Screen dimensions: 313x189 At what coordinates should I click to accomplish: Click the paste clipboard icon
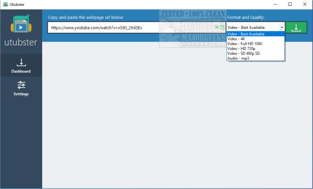222,27
